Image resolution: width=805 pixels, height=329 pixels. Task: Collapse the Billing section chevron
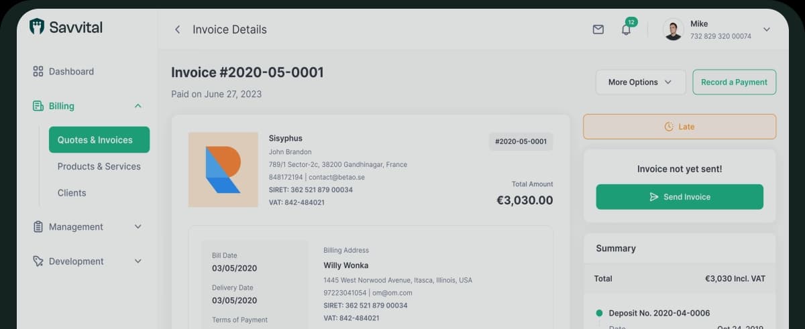click(138, 106)
